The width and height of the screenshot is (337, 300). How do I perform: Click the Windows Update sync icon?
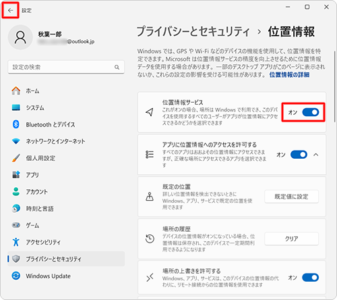16,276
